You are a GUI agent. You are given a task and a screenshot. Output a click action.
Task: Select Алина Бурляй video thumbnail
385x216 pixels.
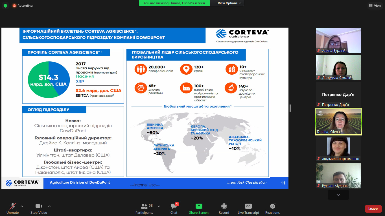point(338,41)
